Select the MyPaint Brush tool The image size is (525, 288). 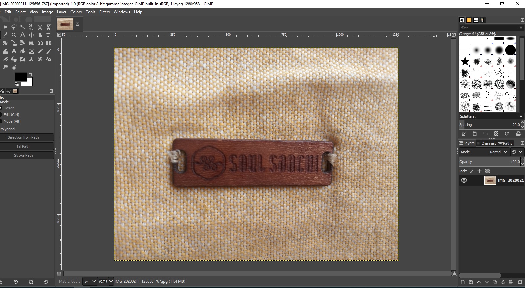coord(14,59)
